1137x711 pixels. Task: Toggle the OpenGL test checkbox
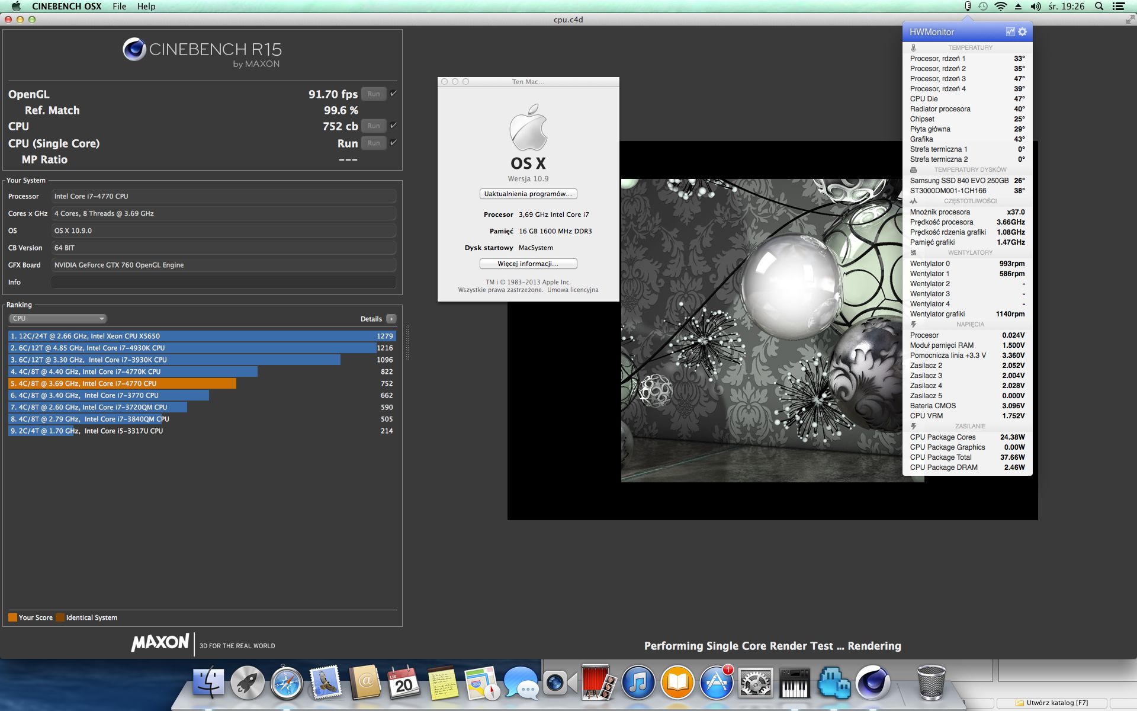coord(394,94)
